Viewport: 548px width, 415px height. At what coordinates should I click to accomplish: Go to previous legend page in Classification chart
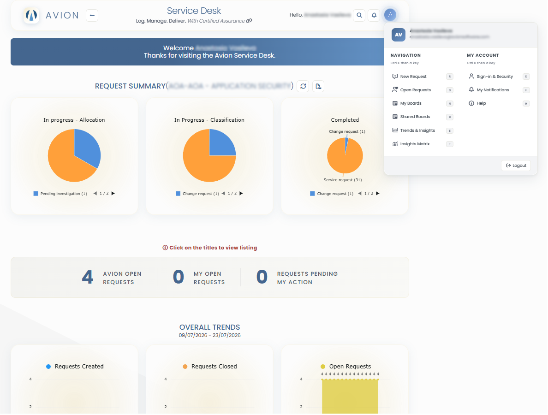pyautogui.click(x=223, y=194)
